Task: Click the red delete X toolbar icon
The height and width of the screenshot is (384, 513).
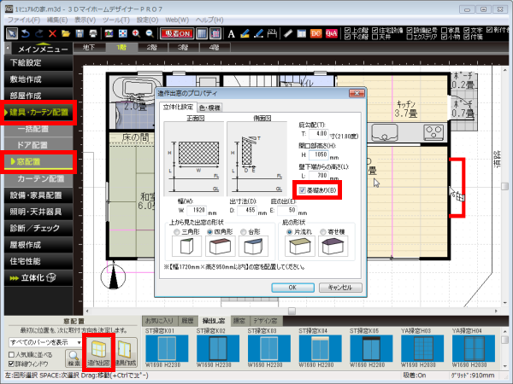Action: (x=53, y=33)
